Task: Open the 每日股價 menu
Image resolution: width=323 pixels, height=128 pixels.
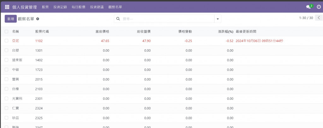Action: pyautogui.click(x=79, y=7)
